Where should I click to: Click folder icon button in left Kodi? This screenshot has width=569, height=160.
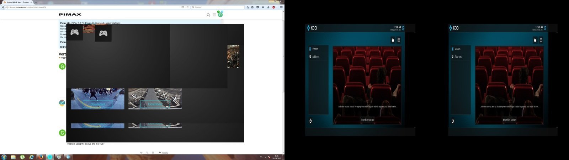pyautogui.click(x=393, y=40)
